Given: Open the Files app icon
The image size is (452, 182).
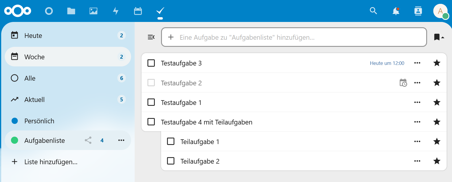Looking at the screenshot, I should (71, 11).
